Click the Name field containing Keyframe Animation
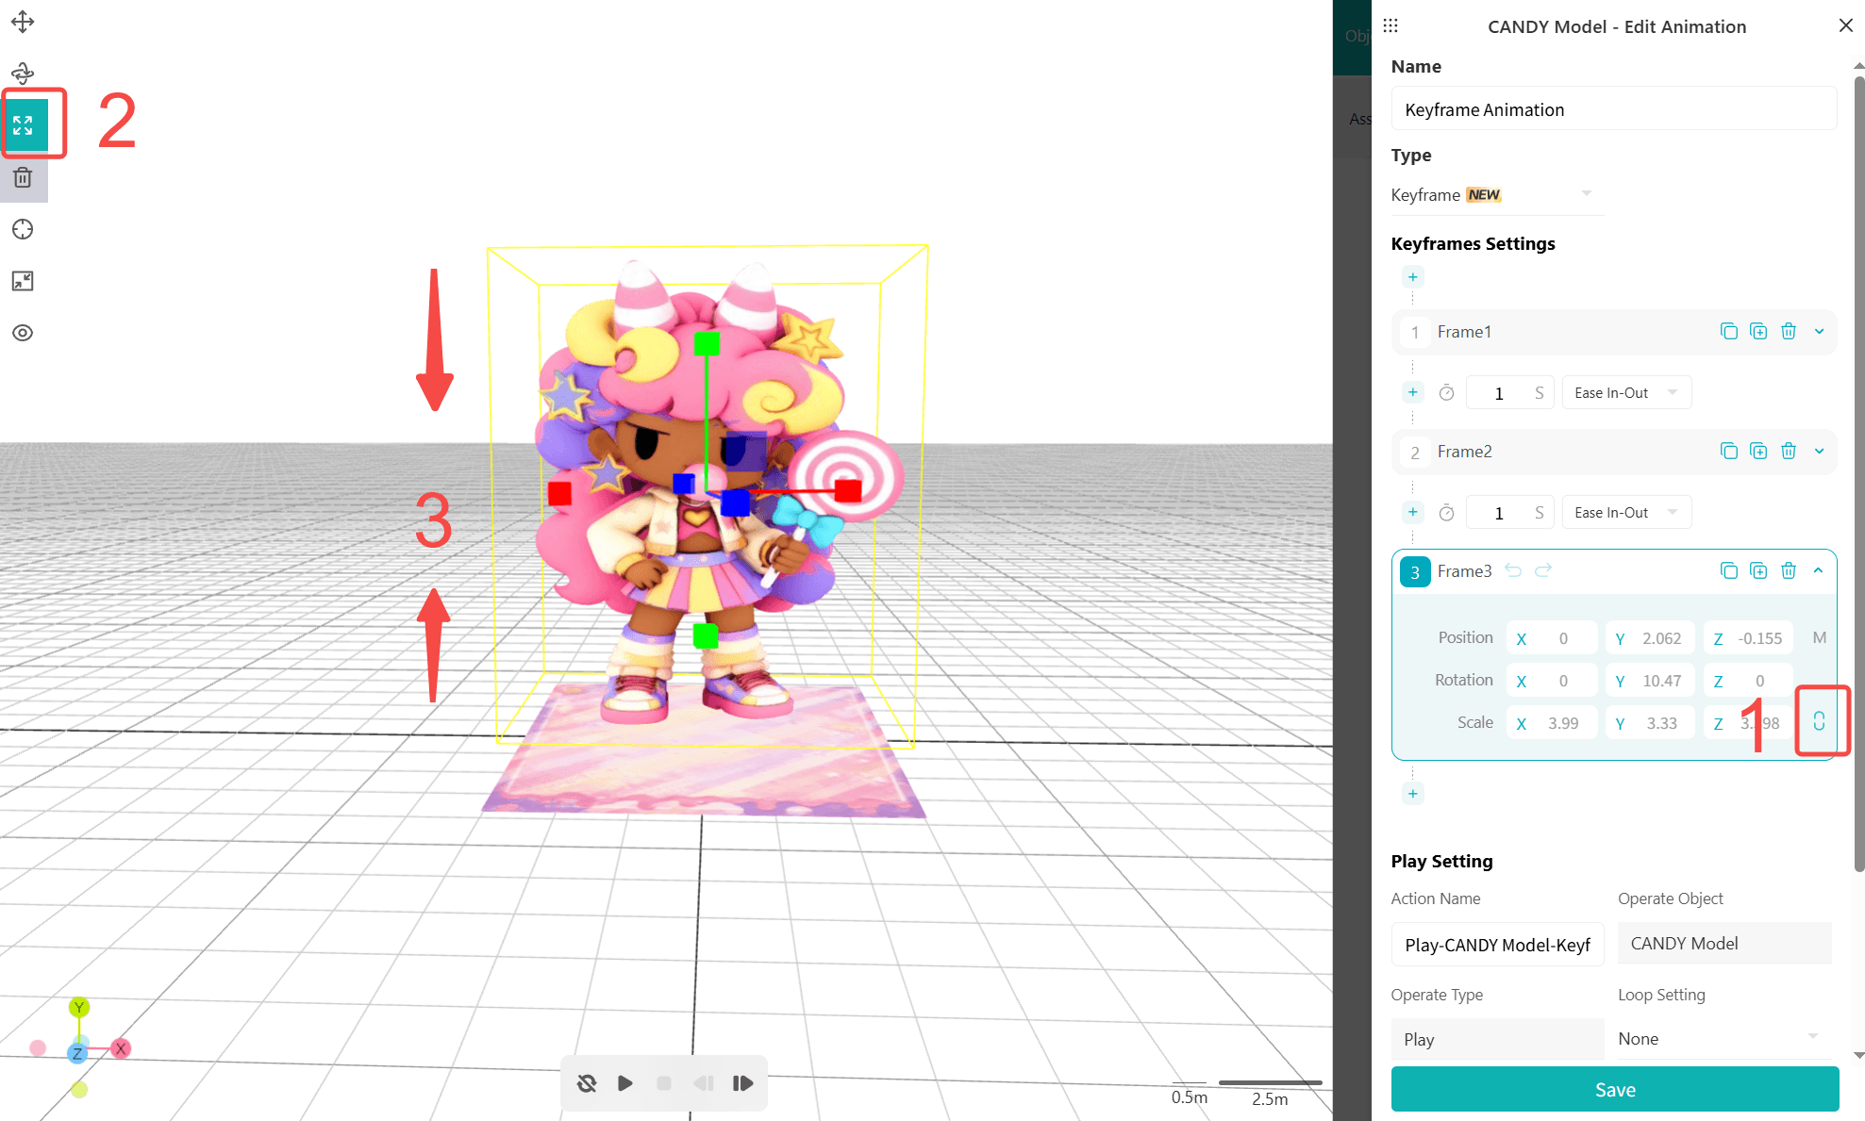This screenshot has width=1865, height=1121. pos(1613,109)
